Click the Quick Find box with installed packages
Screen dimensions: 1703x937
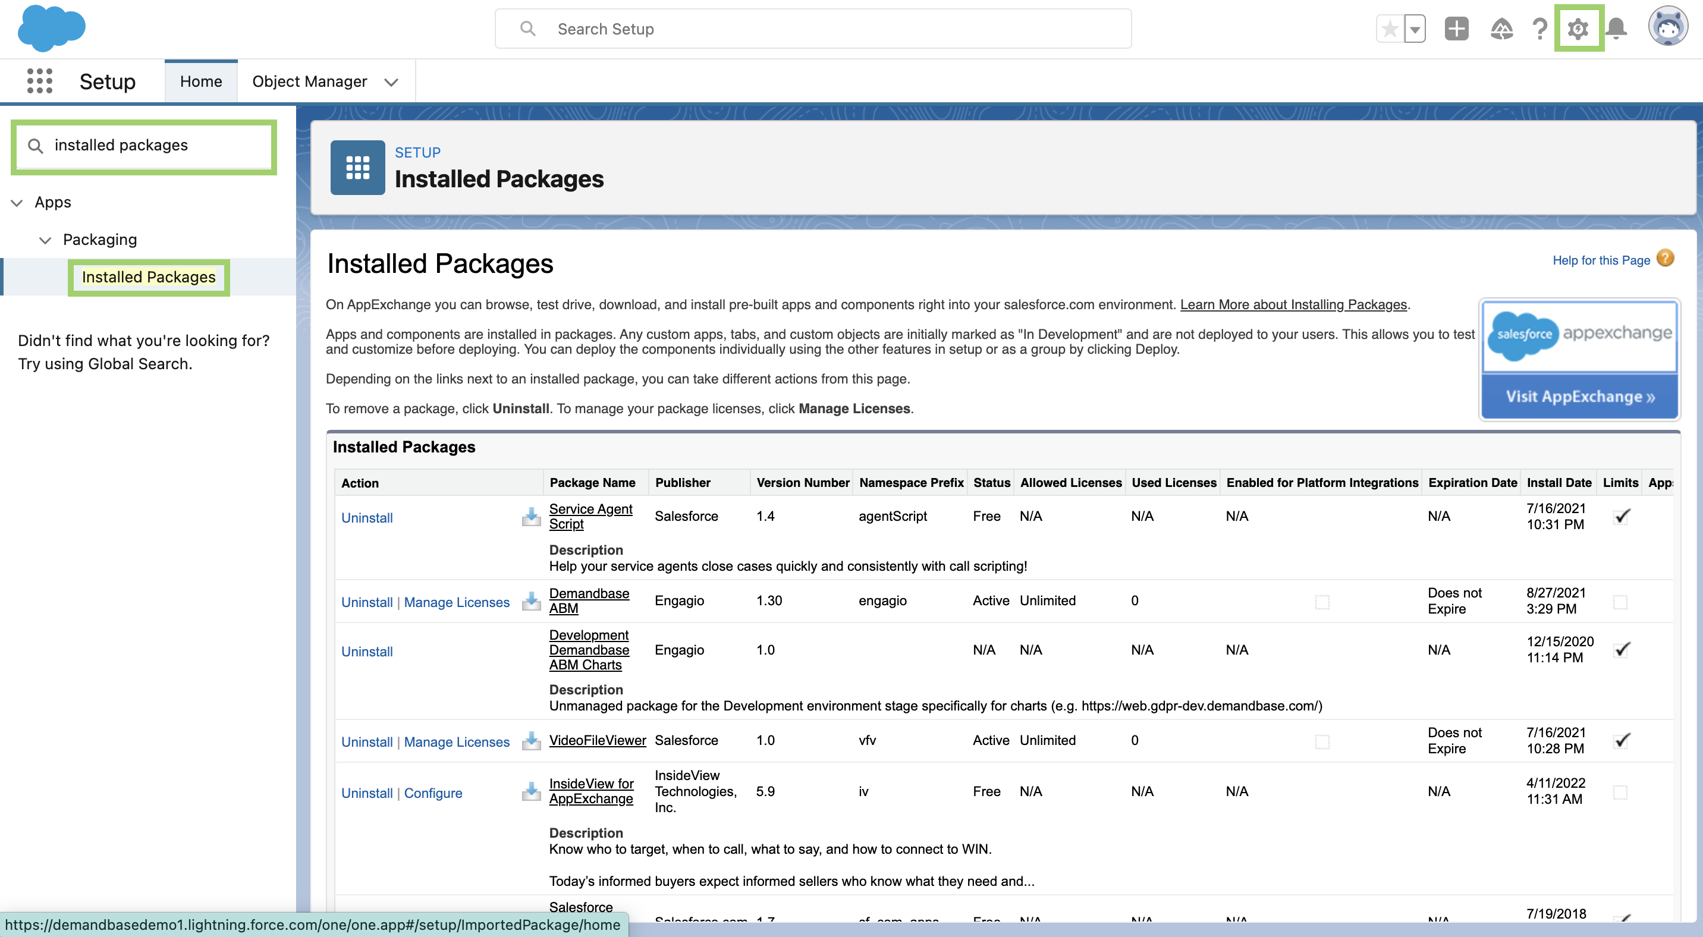click(143, 146)
